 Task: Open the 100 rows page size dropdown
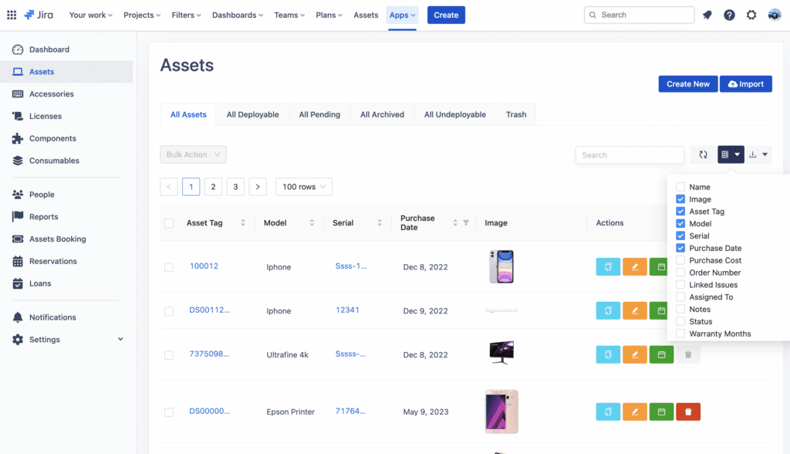coord(303,186)
